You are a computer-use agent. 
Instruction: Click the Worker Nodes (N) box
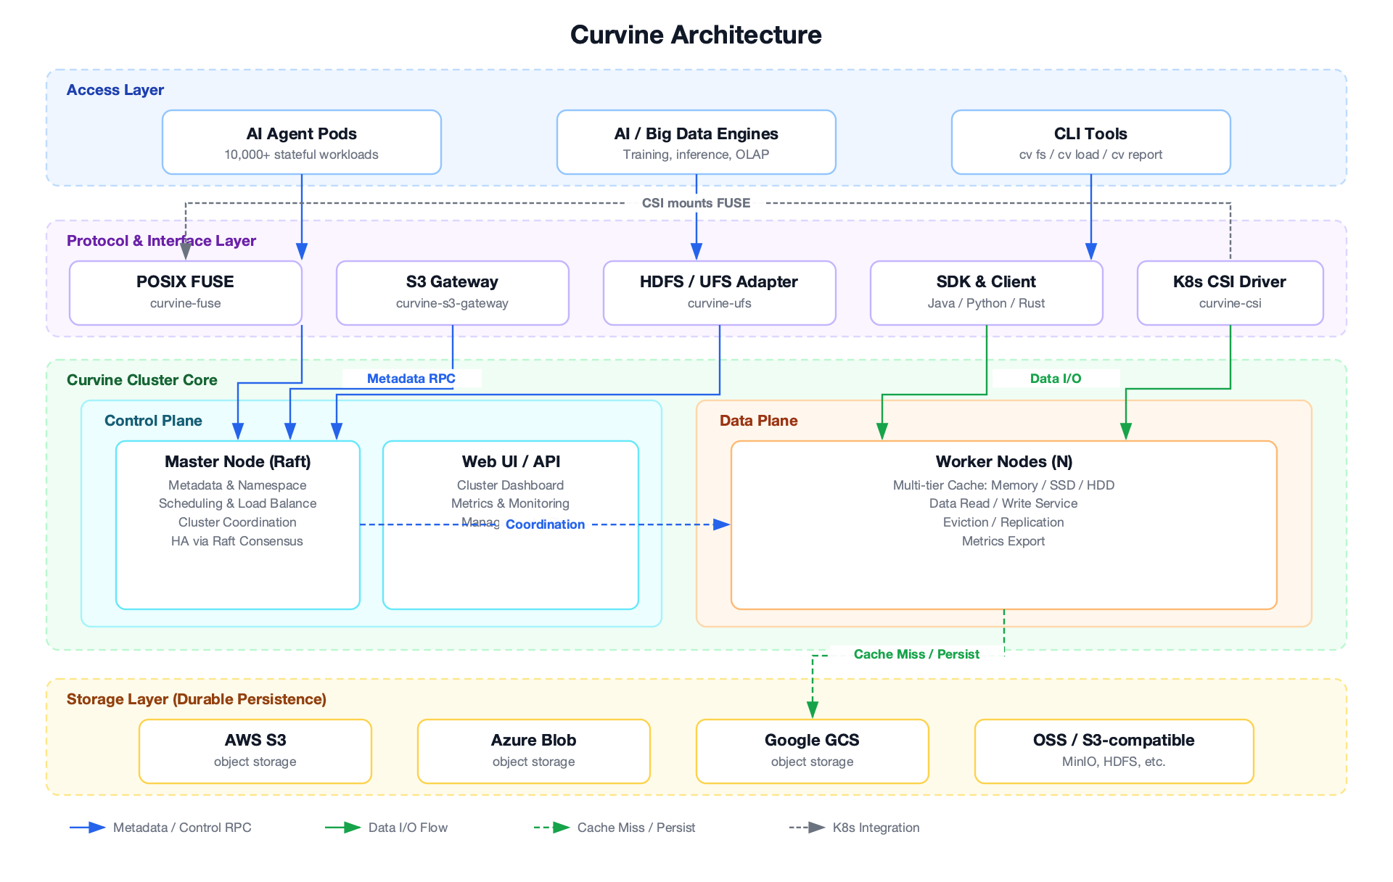(x=1004, y=525)
